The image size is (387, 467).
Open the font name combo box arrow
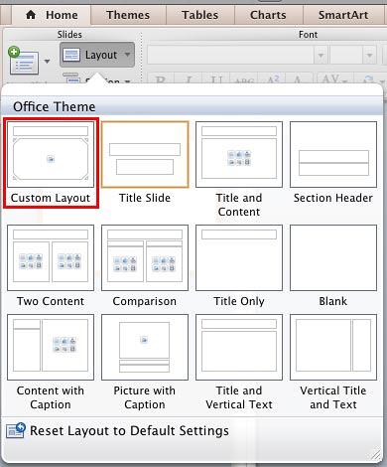[321, 56]
